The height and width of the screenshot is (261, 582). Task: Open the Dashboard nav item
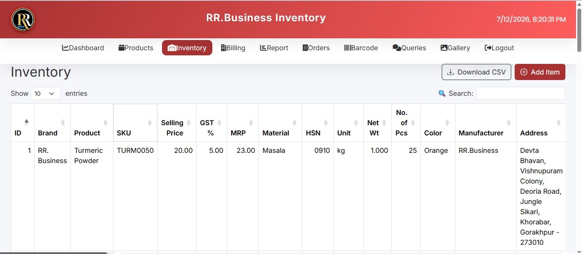pos(83,48)
